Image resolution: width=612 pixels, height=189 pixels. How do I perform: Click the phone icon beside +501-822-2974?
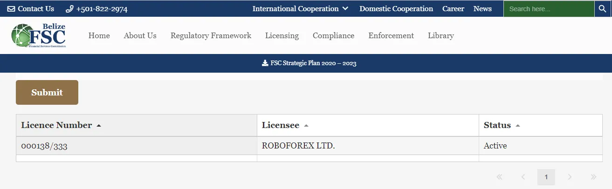click(70, 9)
